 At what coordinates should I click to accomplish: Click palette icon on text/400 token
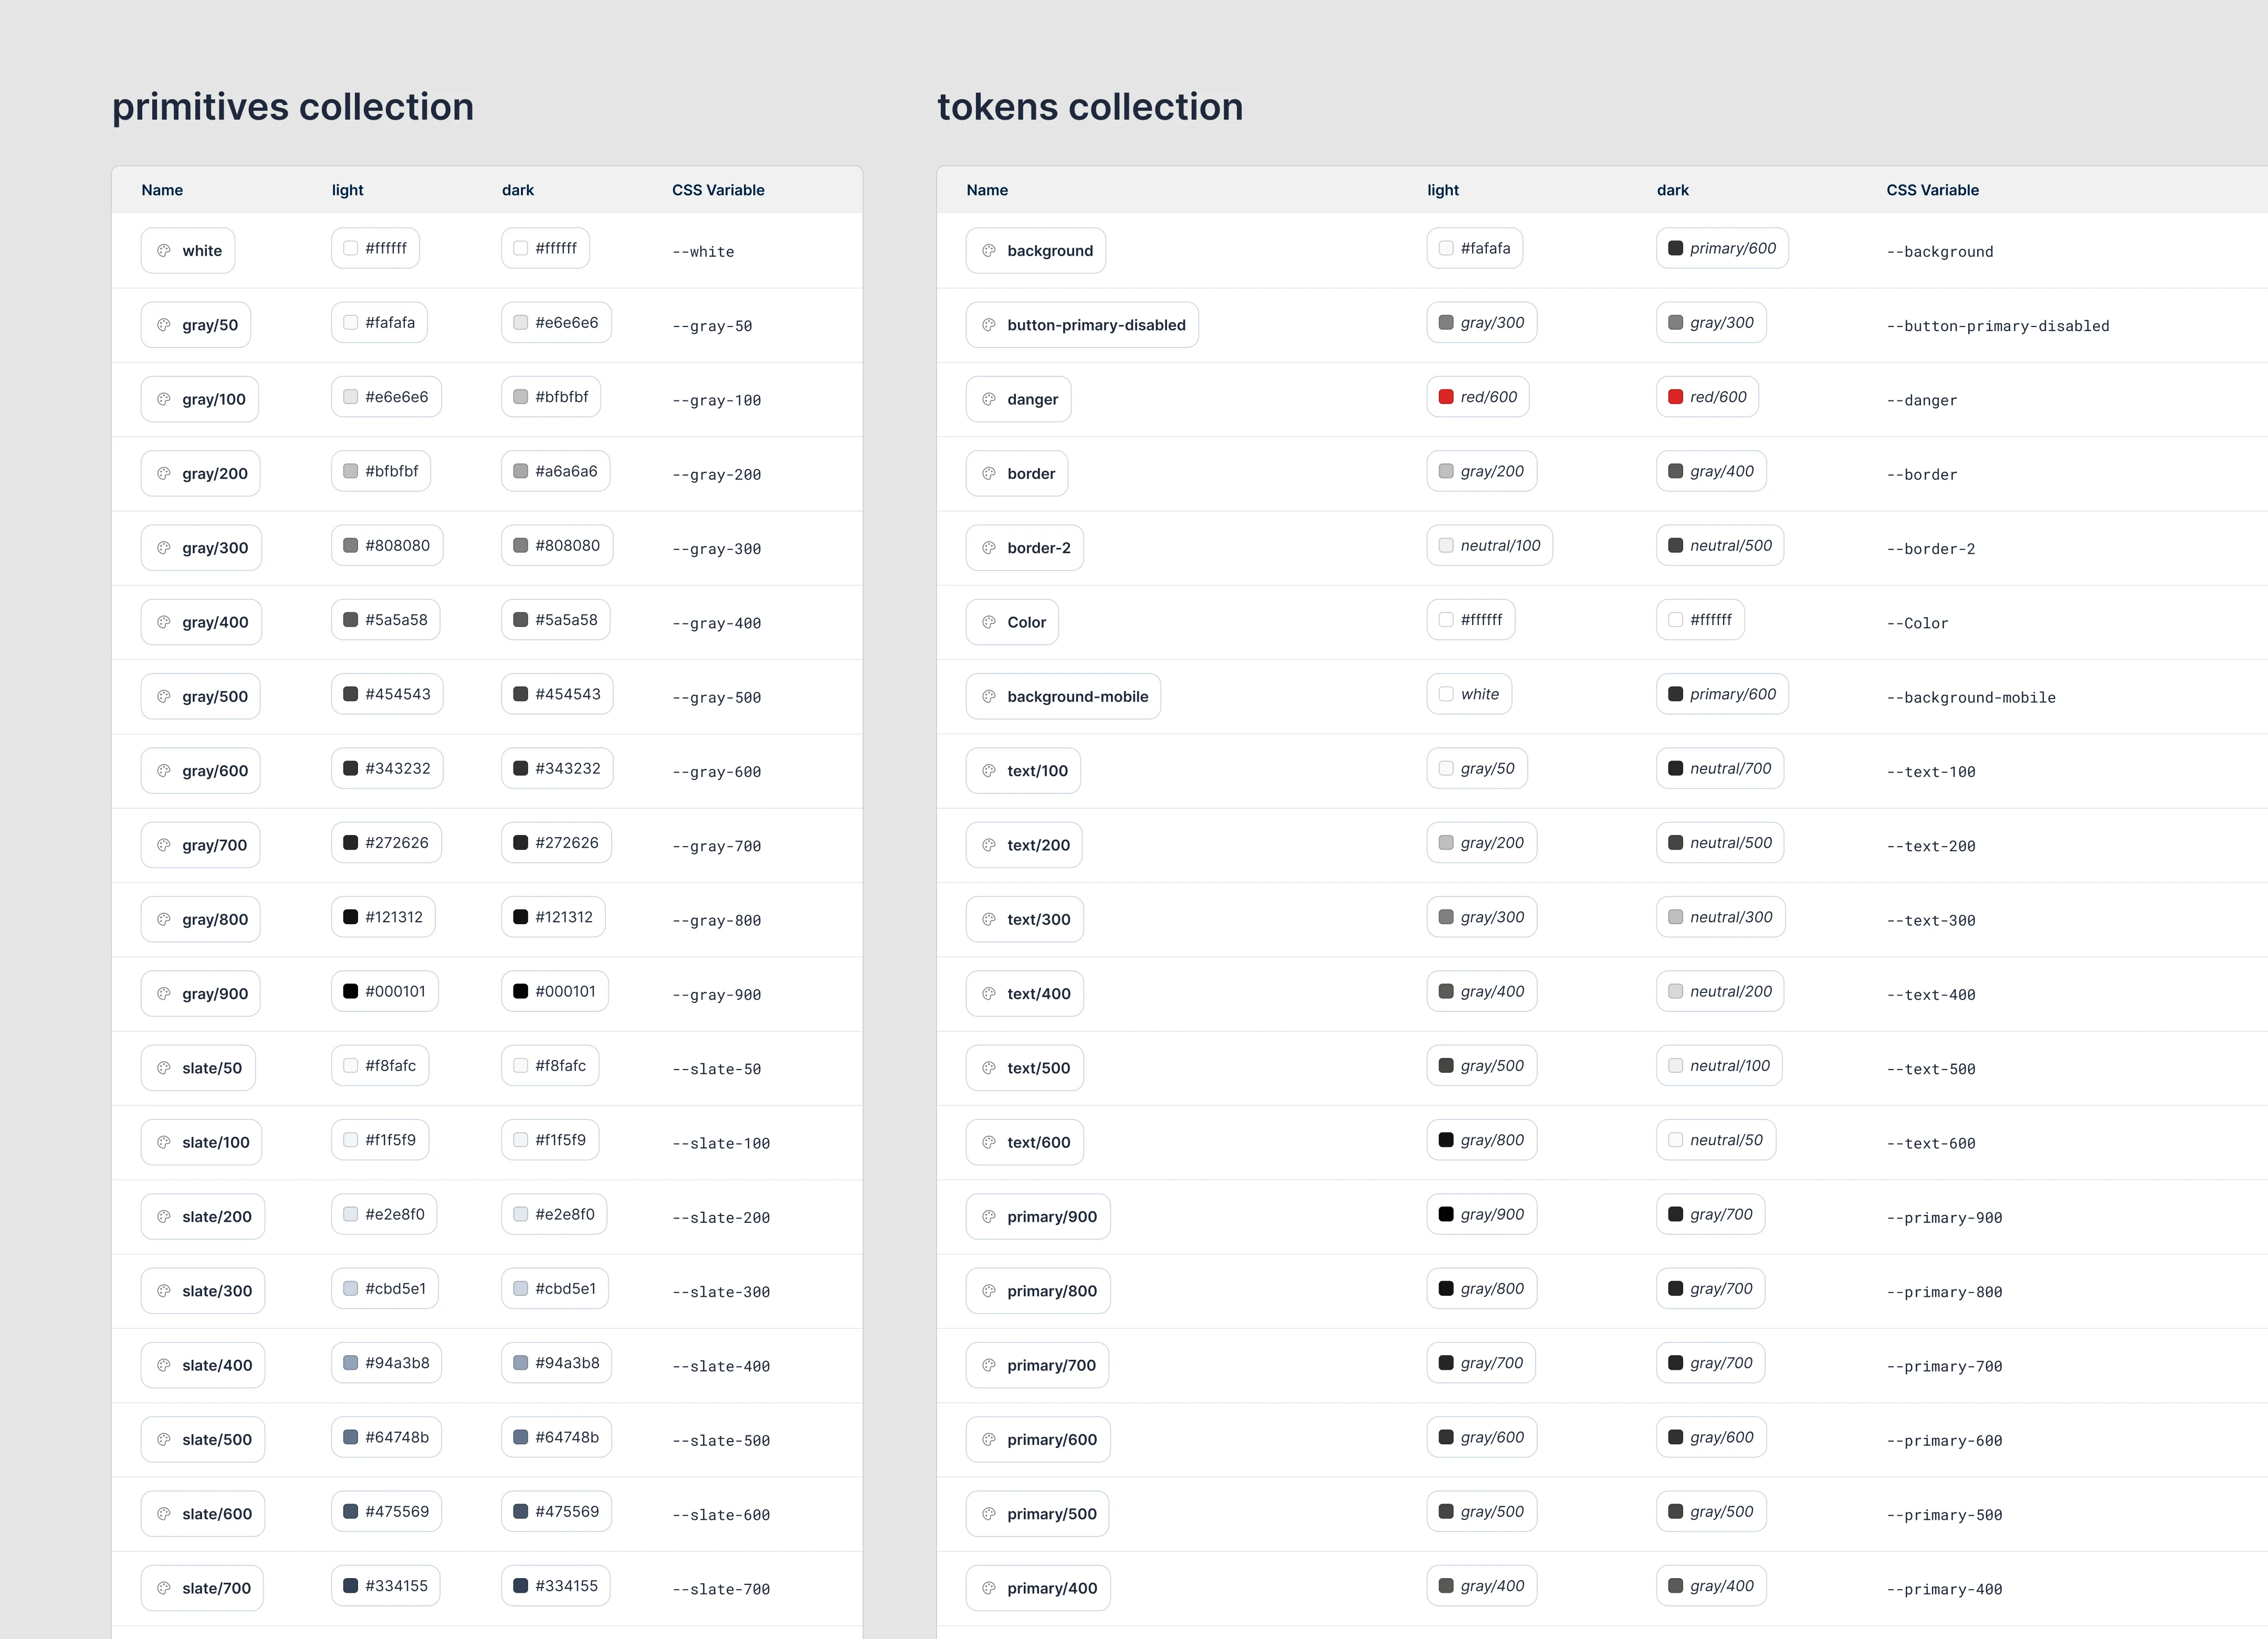[x=989, y=993]
